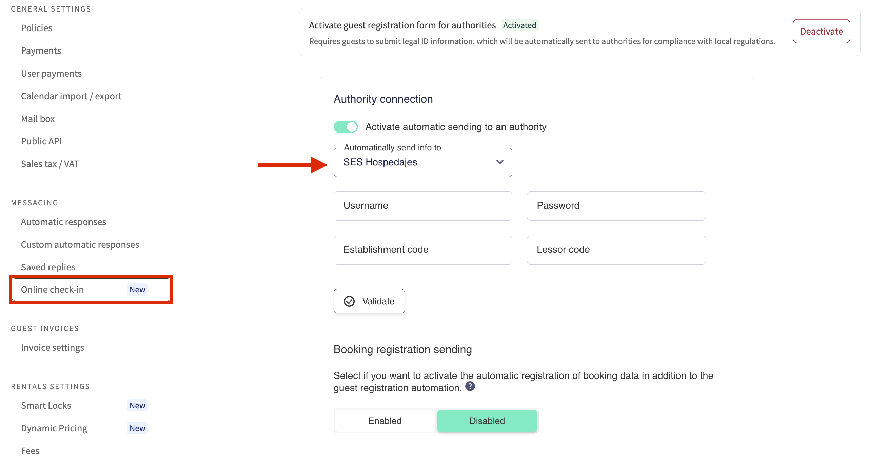Screen dimensions: 885x467
Task: Click the Validate checkmark icon
Action: tap(349, 301)
